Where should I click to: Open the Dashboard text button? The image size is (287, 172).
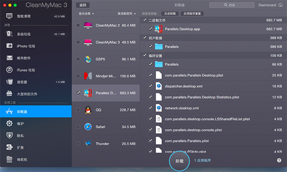[x=267, y=5]
